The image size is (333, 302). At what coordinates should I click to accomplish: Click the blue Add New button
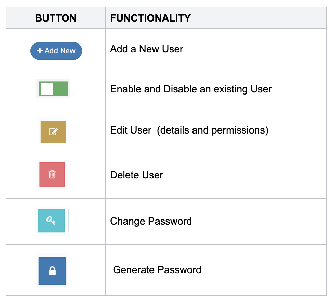point(56,51)
